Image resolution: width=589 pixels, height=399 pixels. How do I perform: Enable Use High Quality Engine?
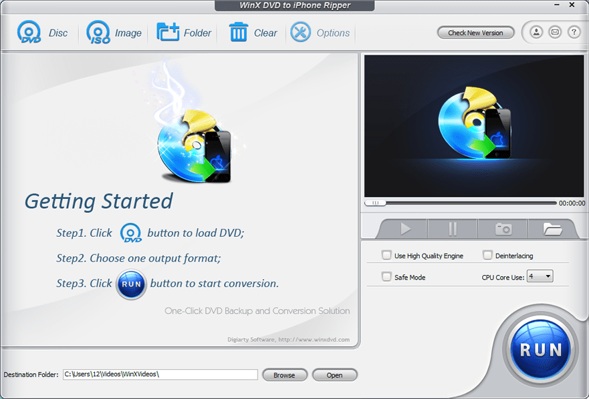(386, 255)
